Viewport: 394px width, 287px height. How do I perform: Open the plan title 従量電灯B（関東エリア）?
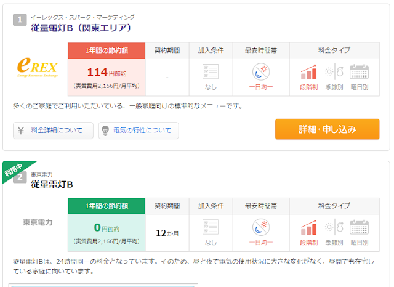[x=81, y=28]
